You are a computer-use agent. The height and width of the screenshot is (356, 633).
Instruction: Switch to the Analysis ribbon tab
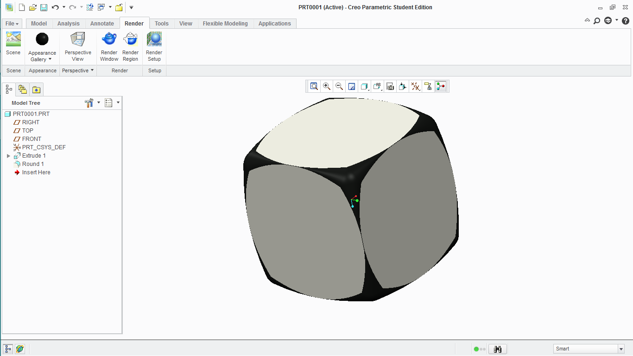(x=69, y=24)
